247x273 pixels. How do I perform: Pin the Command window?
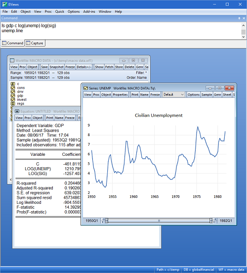click(239, 18)
